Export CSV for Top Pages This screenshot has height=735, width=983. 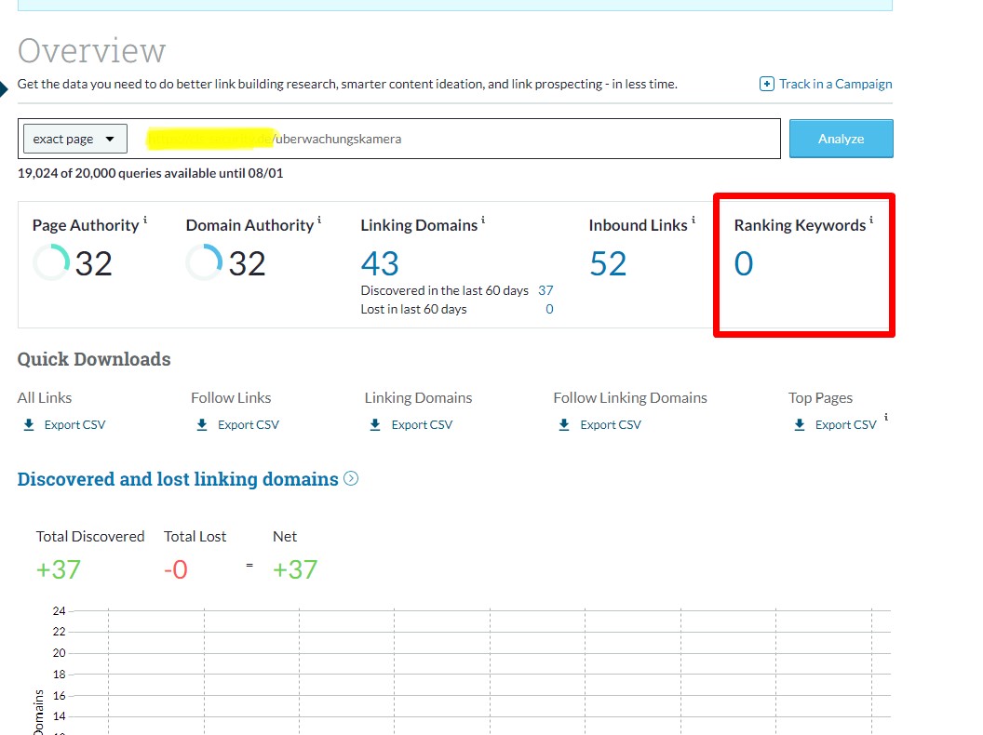pos(846,425)
